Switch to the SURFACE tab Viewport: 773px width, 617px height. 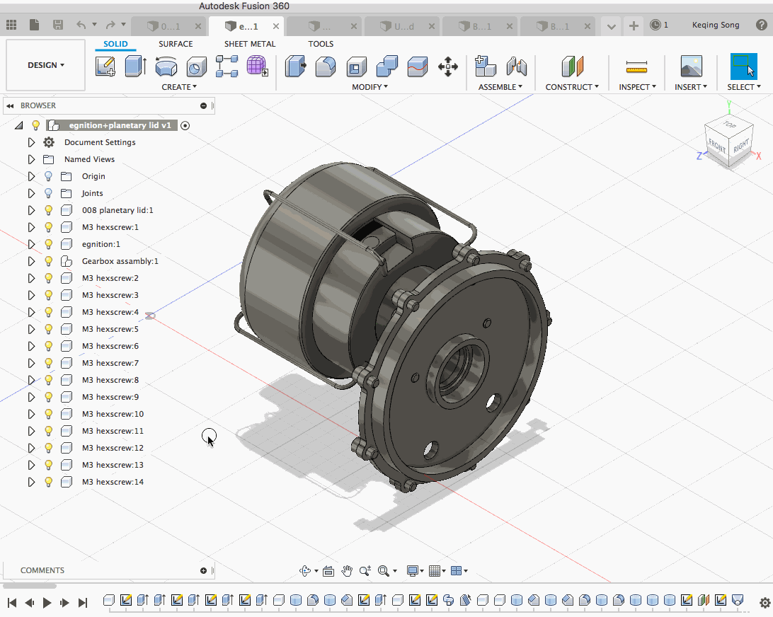point(176,44)
